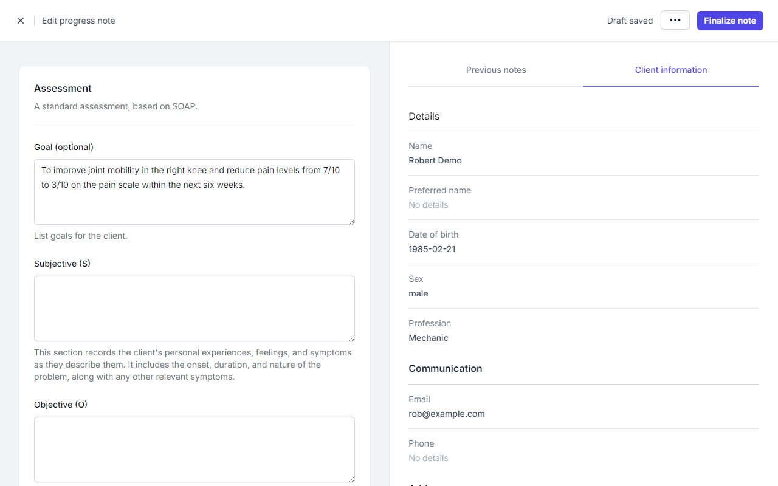Click the Objective (O) text field
This screenshot has height=486, width=778.
point(194,449)
